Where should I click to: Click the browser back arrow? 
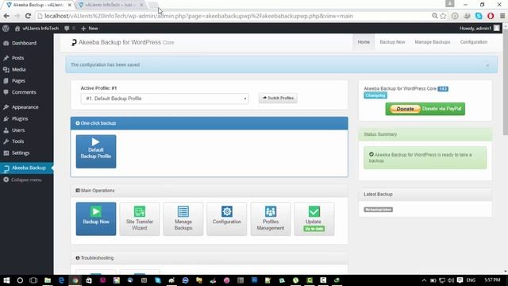point(6,16)
